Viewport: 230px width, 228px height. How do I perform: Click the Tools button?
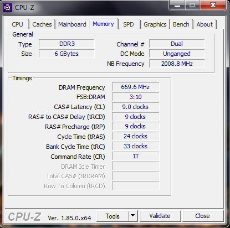point(113,216)
